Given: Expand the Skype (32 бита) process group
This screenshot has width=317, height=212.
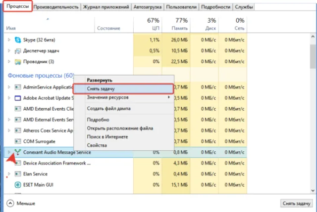Looking at the screenshot, I should (x=9, y=40).
